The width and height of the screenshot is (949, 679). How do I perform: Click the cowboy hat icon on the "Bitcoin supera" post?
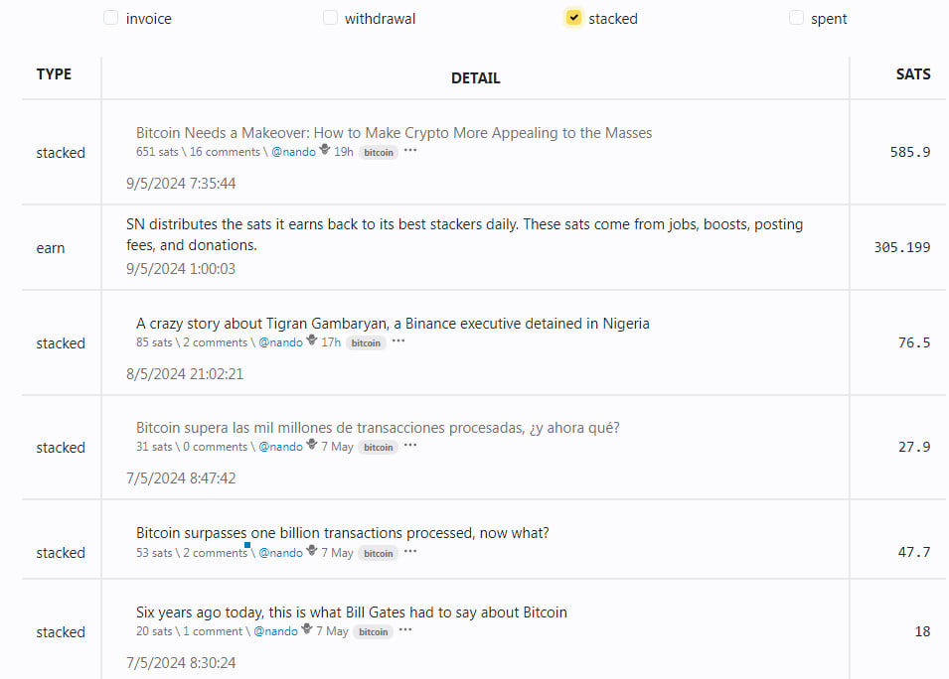coord(312,446)
